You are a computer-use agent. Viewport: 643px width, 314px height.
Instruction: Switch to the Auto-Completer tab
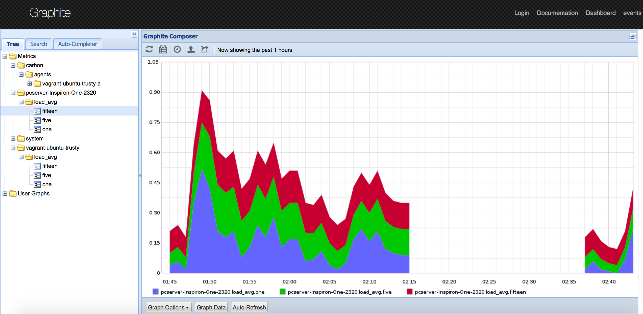click(x=78, y=44)
